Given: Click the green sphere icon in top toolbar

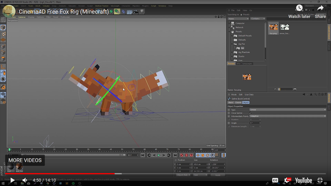Looking at the screenshot, I should 111,11.
